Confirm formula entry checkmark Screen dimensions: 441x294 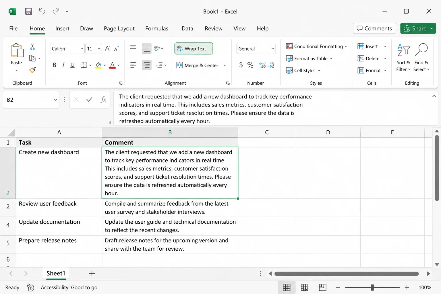[89, 100]
